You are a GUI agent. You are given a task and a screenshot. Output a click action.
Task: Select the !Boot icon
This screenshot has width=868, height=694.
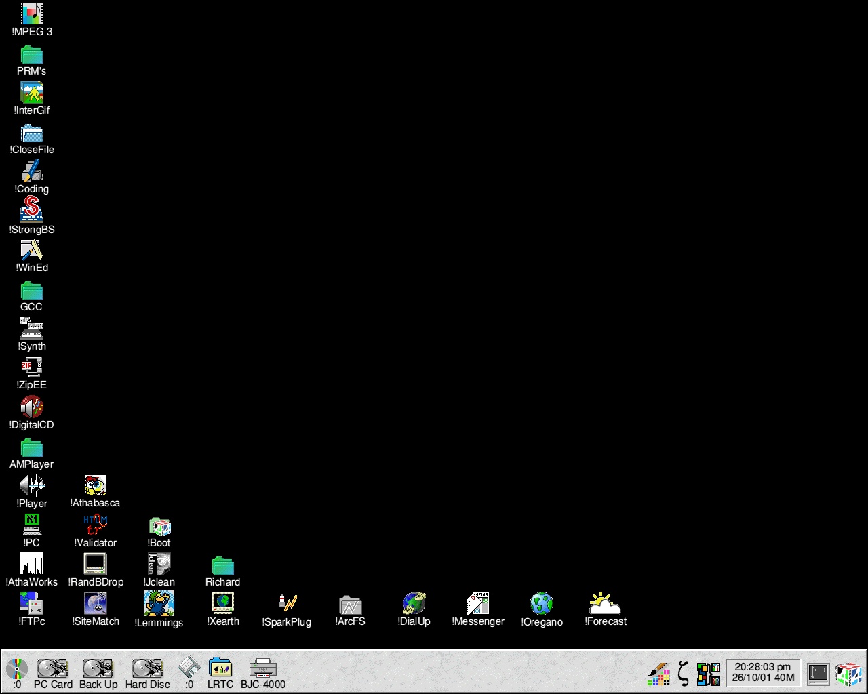[159, 533]
